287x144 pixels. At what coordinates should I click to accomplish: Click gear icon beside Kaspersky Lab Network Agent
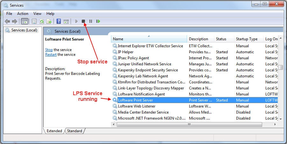point(115,76)
